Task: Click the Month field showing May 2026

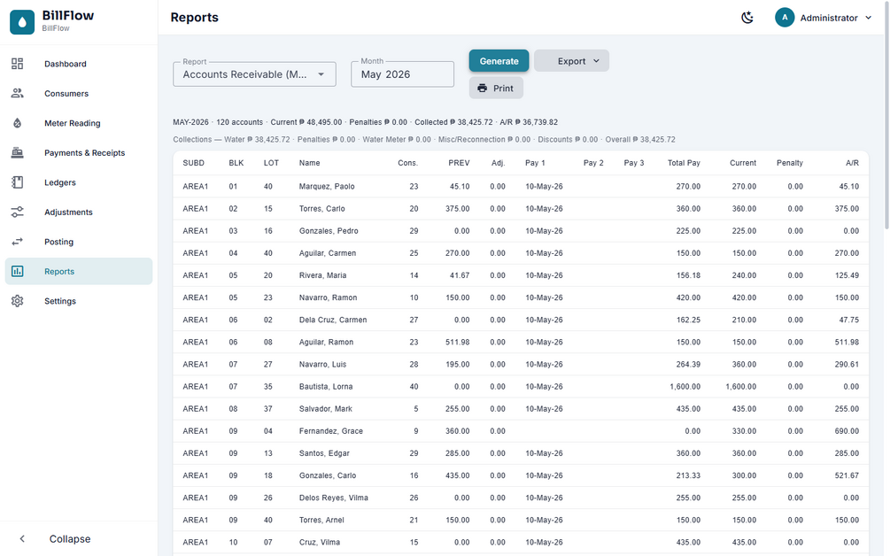Action: (x=402, y=74)
